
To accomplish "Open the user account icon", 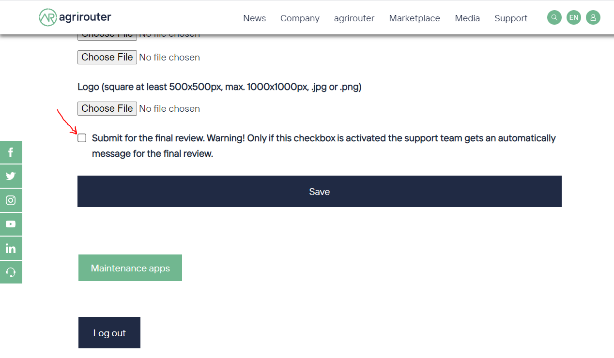I will pyautogui.click(x=593, y=17).
